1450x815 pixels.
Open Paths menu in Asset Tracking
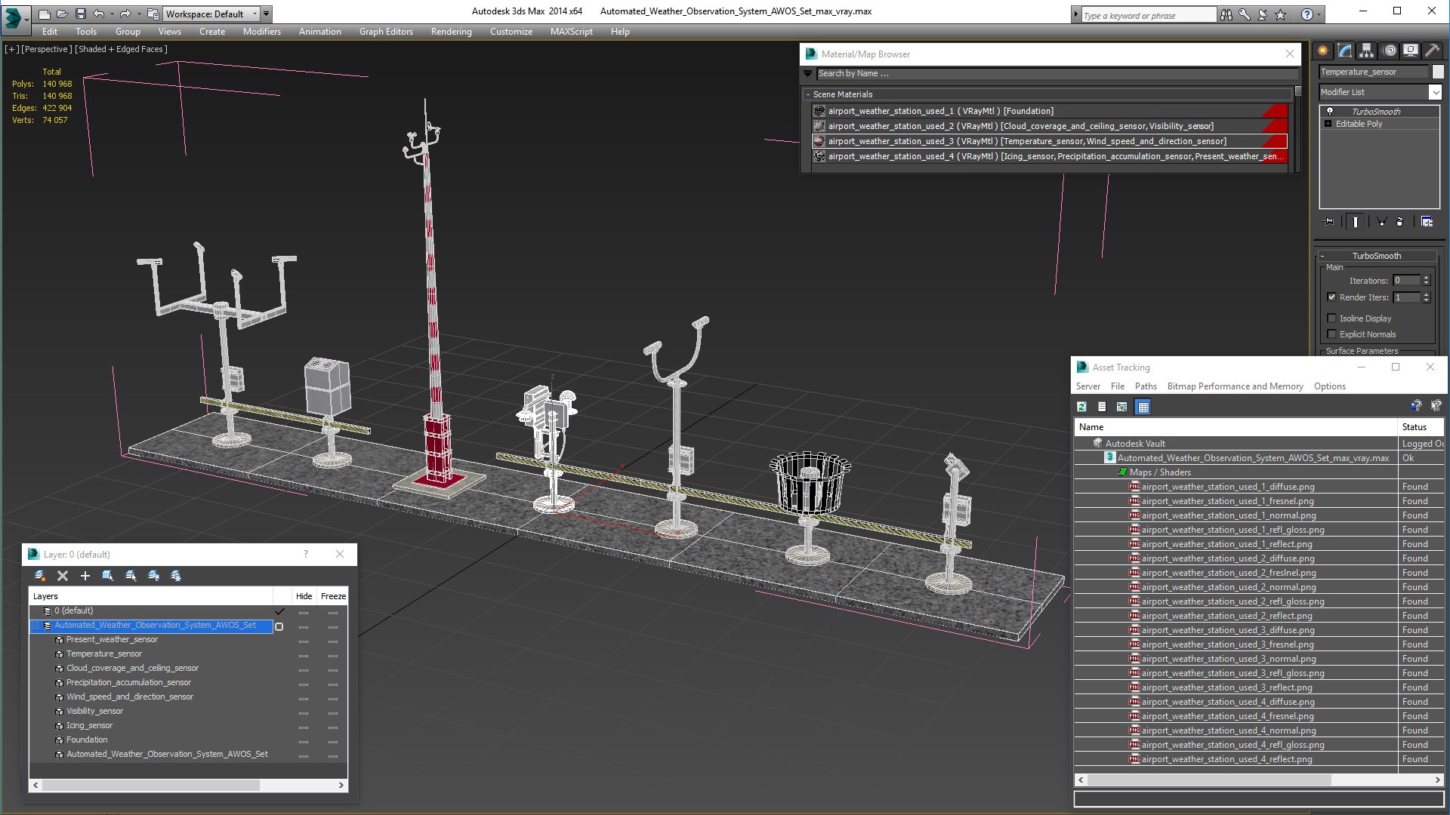(x=1146, y=386)
